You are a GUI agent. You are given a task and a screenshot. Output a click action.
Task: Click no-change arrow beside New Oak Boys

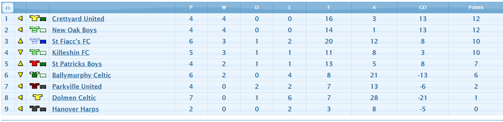coord(20,30)
